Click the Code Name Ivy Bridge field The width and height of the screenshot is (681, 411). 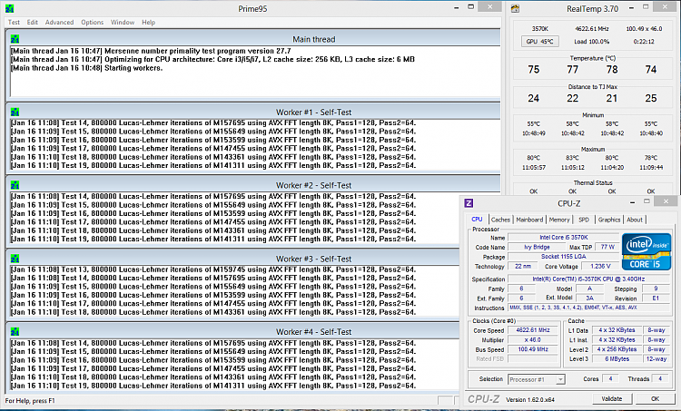tap(537, 247)
